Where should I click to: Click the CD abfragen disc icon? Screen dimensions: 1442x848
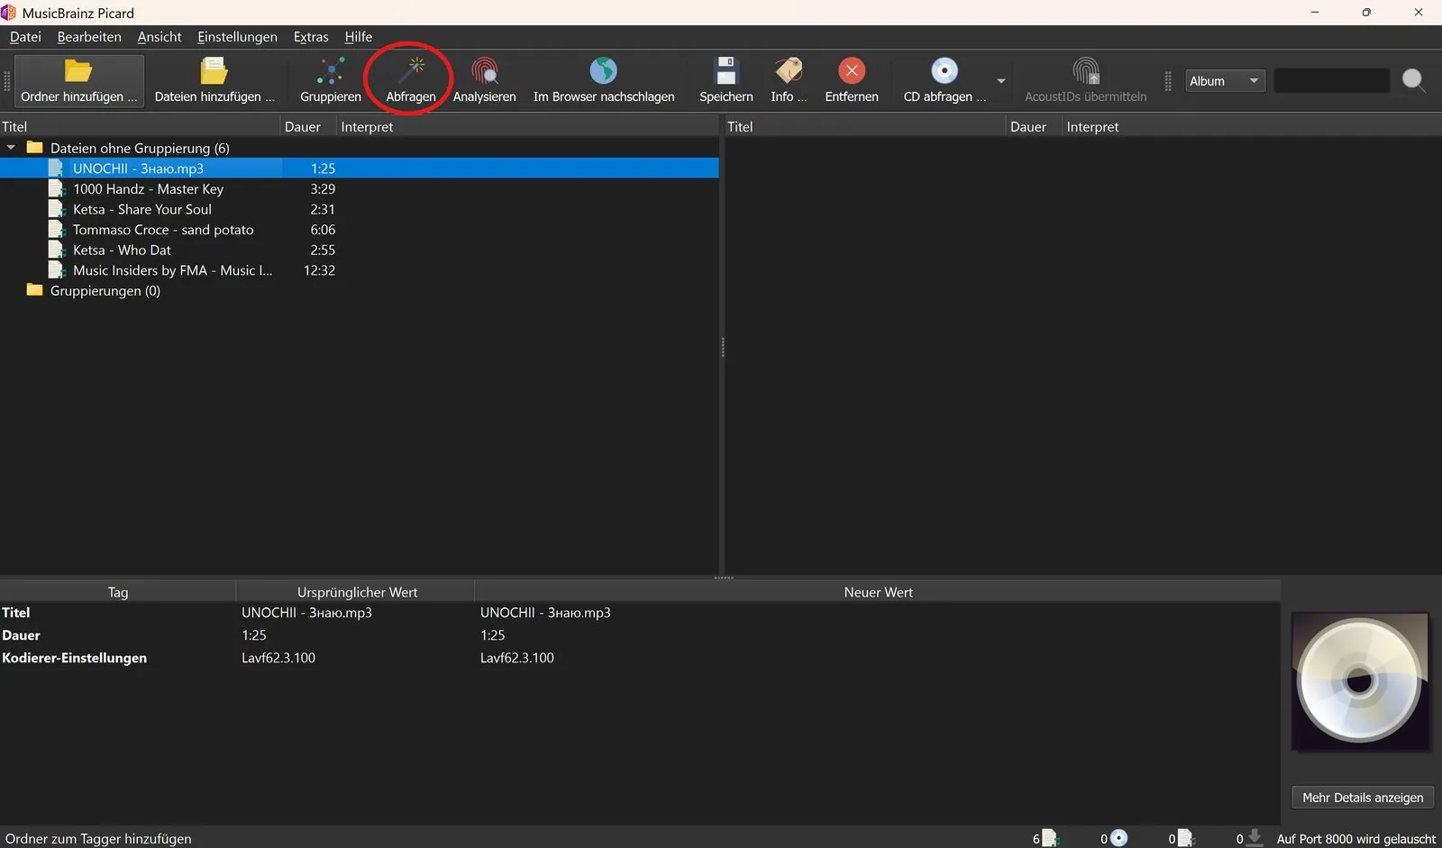945,70
